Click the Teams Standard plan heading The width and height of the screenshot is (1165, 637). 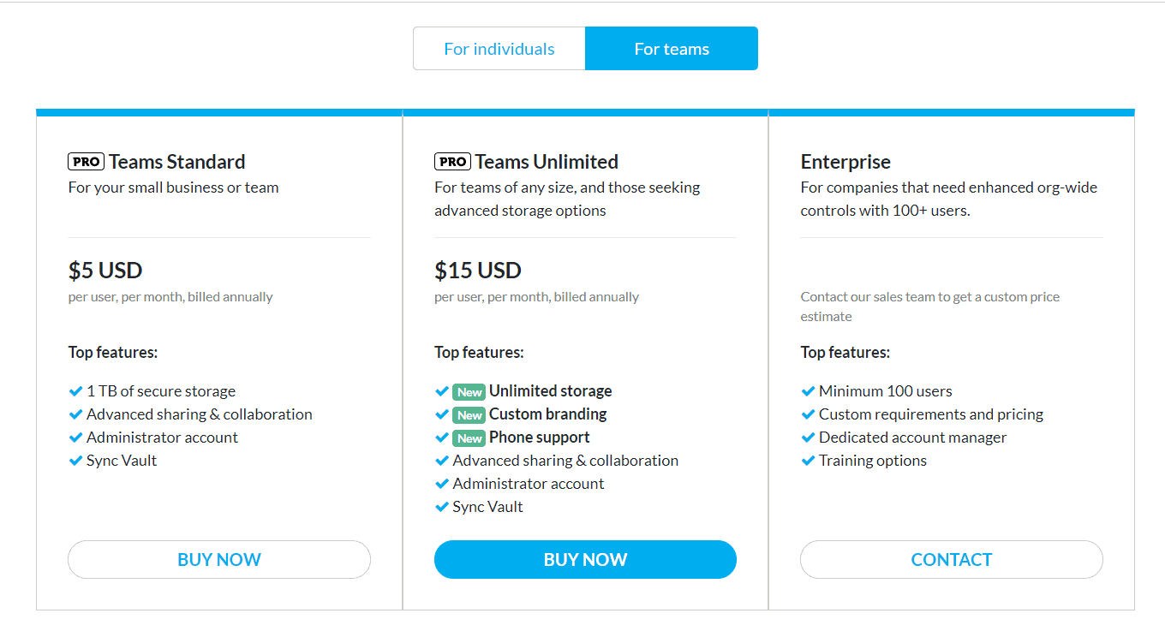coord(176,162)
